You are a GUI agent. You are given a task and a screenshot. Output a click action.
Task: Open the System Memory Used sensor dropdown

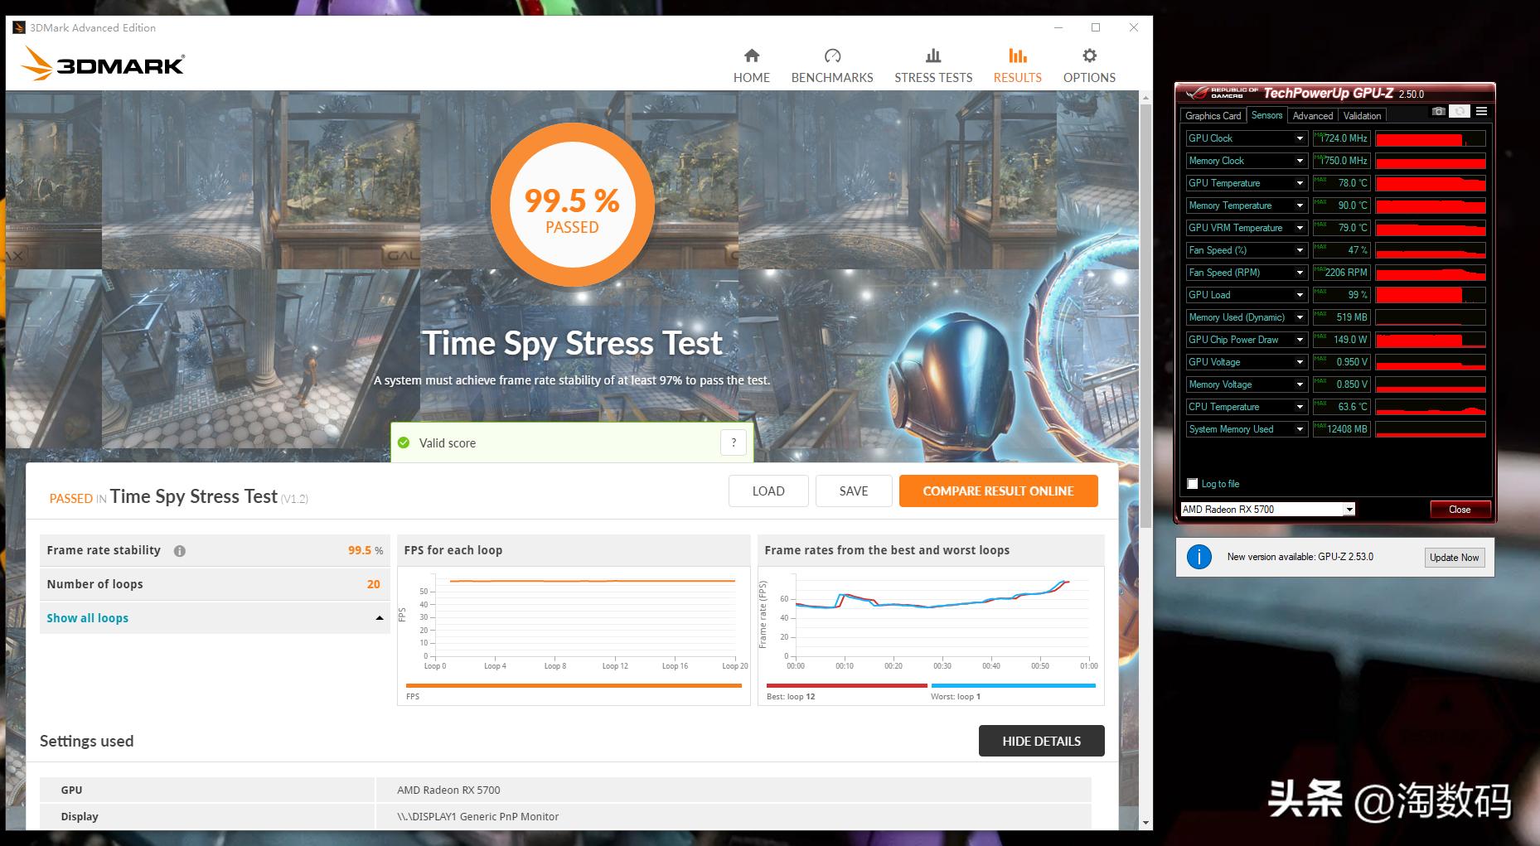(x=1300, y=429)
